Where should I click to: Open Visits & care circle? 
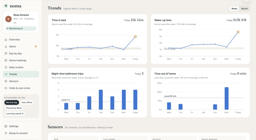21,88
